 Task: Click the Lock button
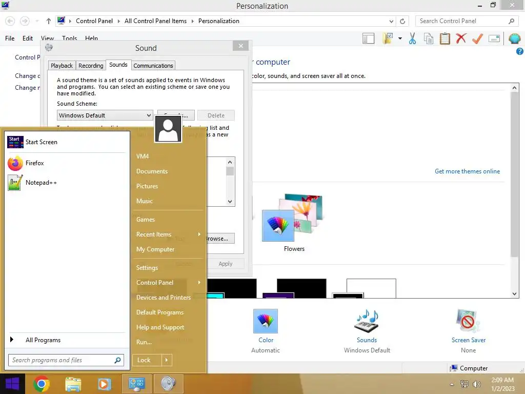click(x=147, y=360)
